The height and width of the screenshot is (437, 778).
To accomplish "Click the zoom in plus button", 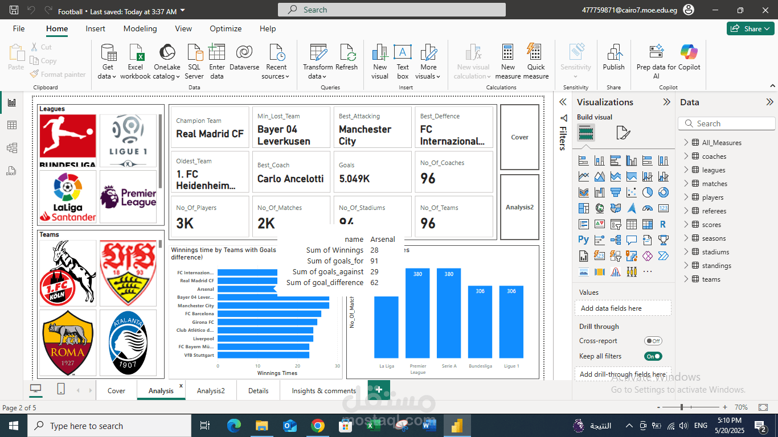I will pyautogui.click(x=724, y=407).
